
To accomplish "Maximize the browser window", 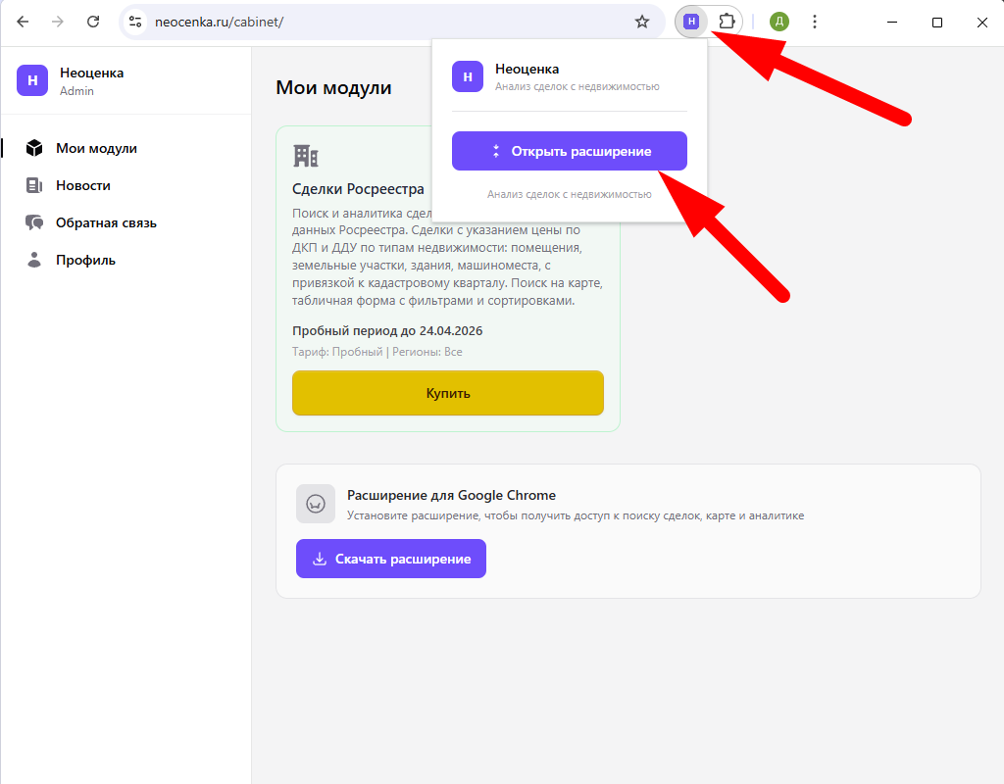I will [x=936, y=22].
